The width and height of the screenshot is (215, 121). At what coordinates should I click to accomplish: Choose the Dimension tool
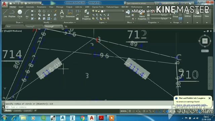(x=70, y=13)
